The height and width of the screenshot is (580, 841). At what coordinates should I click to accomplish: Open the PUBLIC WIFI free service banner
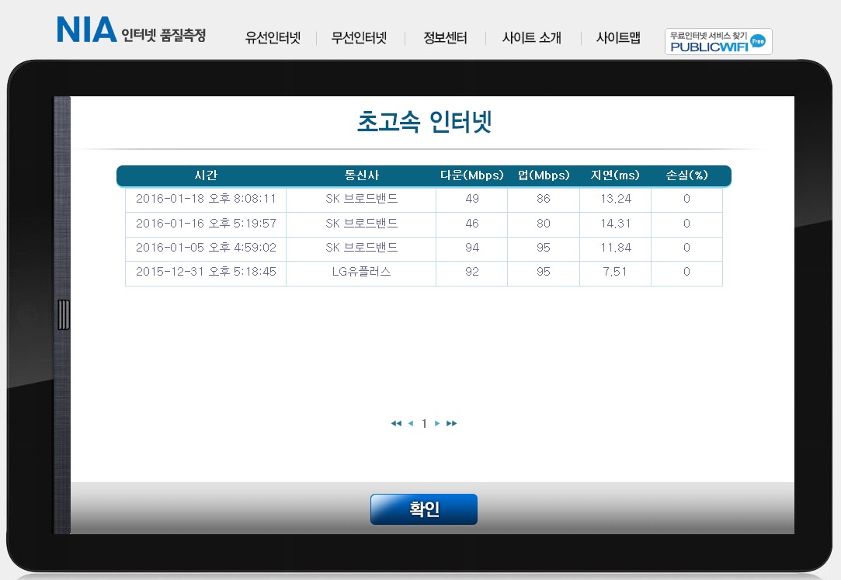718,41
